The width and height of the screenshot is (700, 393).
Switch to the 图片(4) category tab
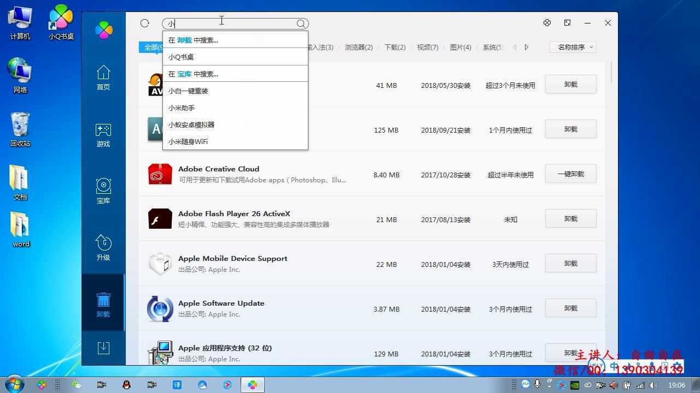coord(460,47)
